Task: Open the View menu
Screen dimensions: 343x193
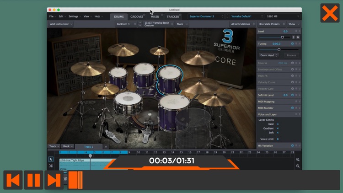Action: click(87, 16)
